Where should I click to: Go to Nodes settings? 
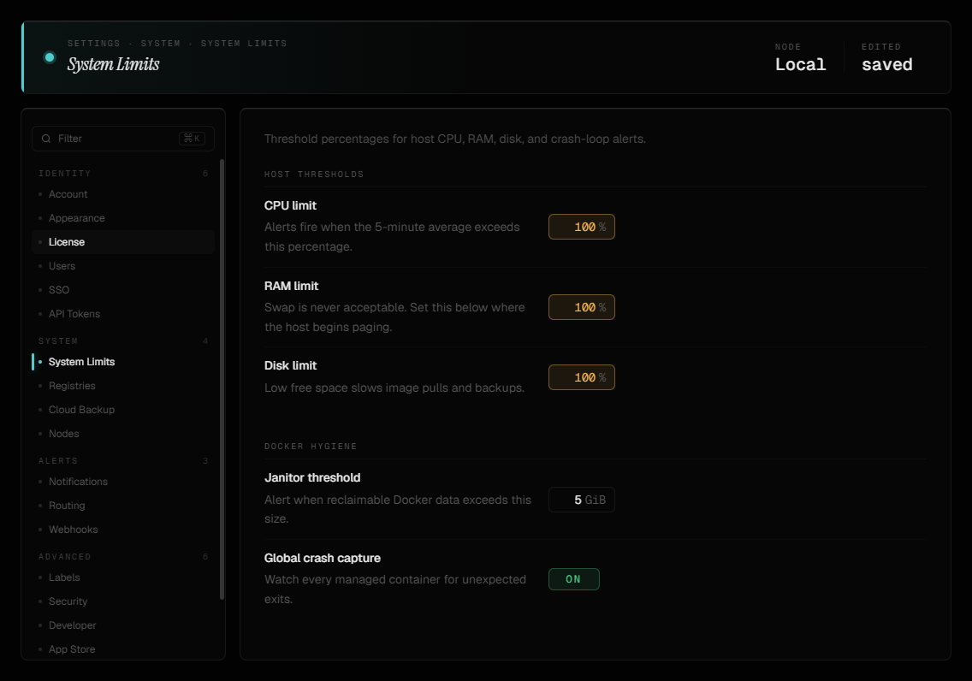(x=122, y=434)
